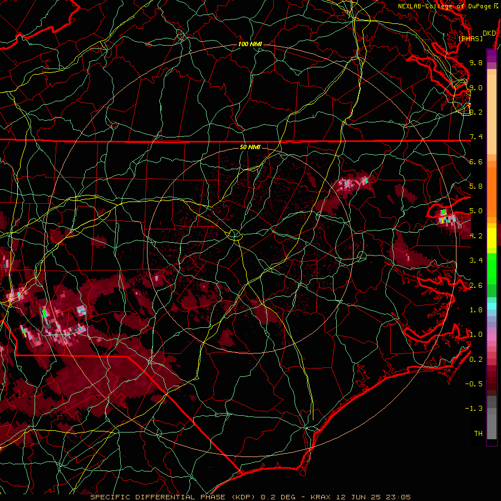The height and width of the screenshot is (501, 501).
Task: Click the 9.8 value on the legend
Action: click(476, 62)
